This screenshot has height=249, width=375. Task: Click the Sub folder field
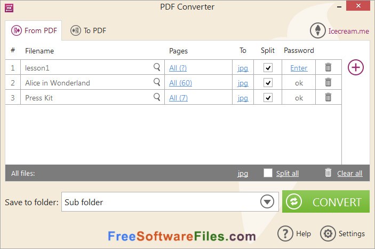170,202
